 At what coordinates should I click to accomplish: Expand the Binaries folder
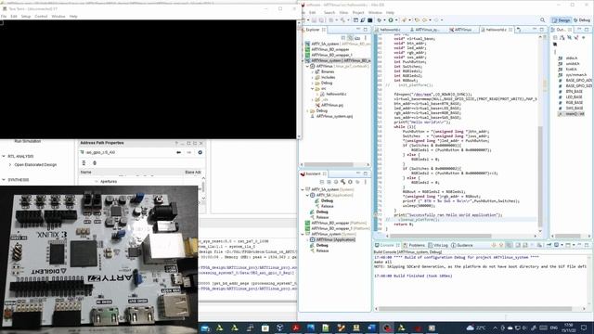(x=313, y=71)
